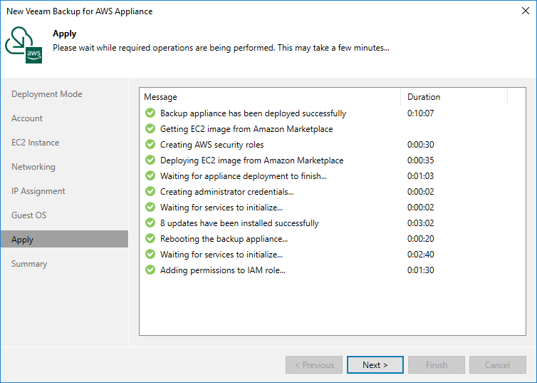Image resolution: width=537 pixels, height=383 pixels.
Task: Select the Networking step in sidebar
Action: [33, 167]
